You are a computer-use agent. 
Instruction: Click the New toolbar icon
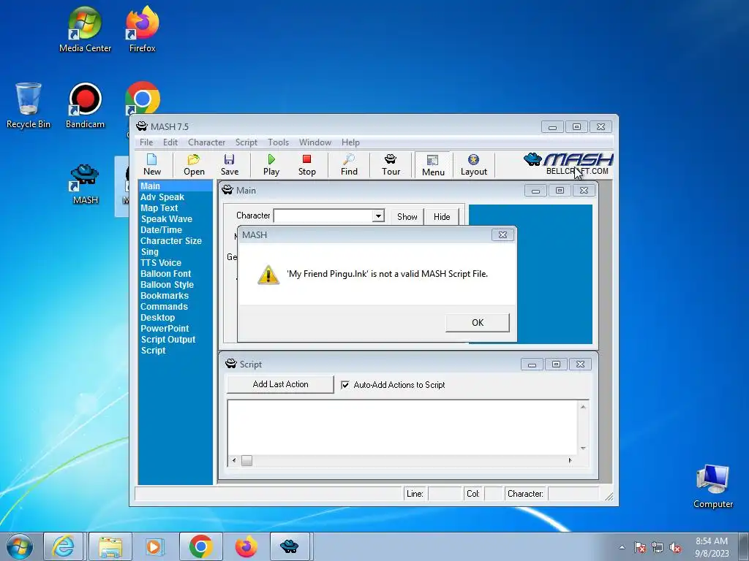click(x=152, y=164)
